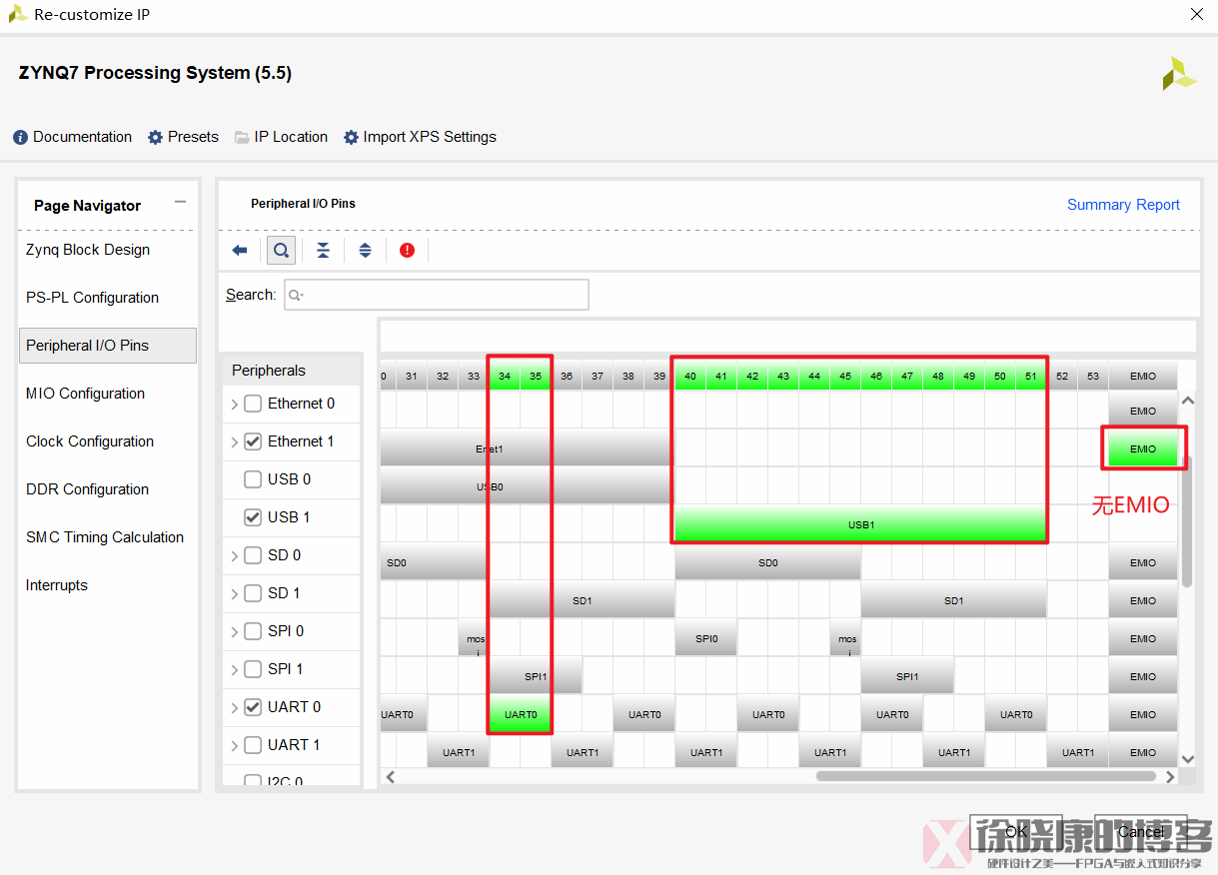Open Presets gear menu
Viewport: 1218px width, 875px height.
[x=155, y=138]
